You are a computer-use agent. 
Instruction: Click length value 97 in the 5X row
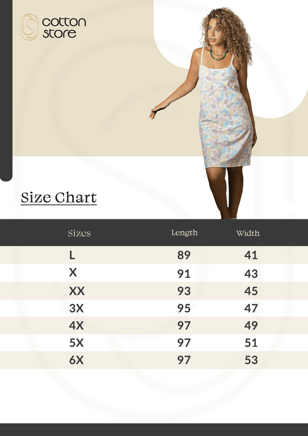point(184,343)
